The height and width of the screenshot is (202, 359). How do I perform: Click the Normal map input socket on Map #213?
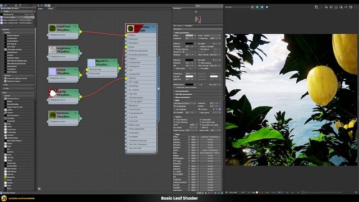click(x=87, y=70)
